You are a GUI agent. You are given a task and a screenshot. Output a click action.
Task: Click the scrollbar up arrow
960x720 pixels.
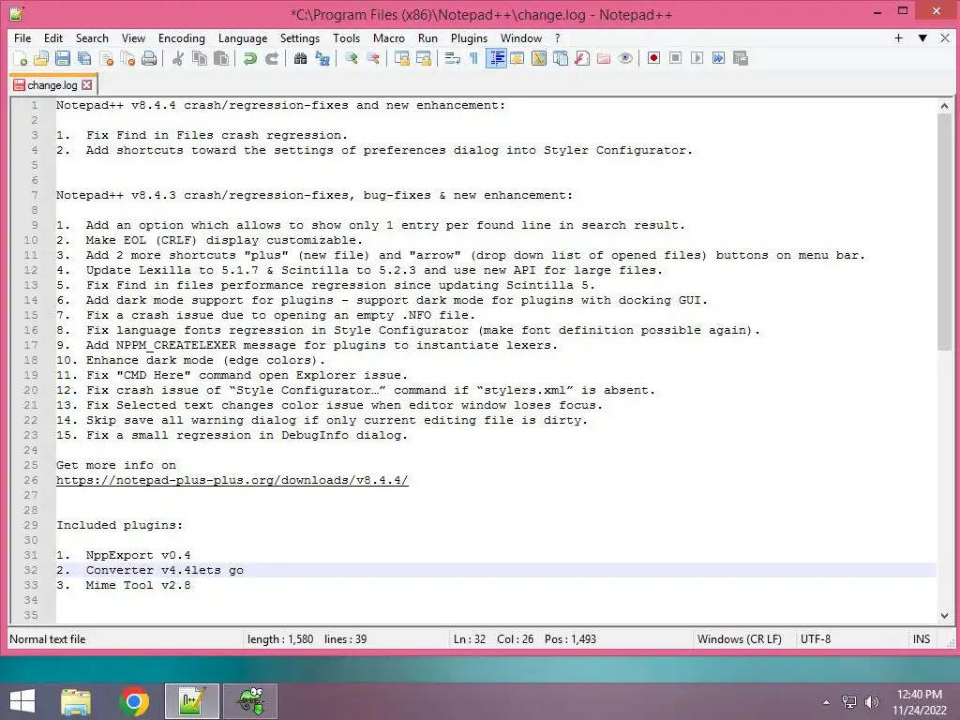[x=944, y=106]
